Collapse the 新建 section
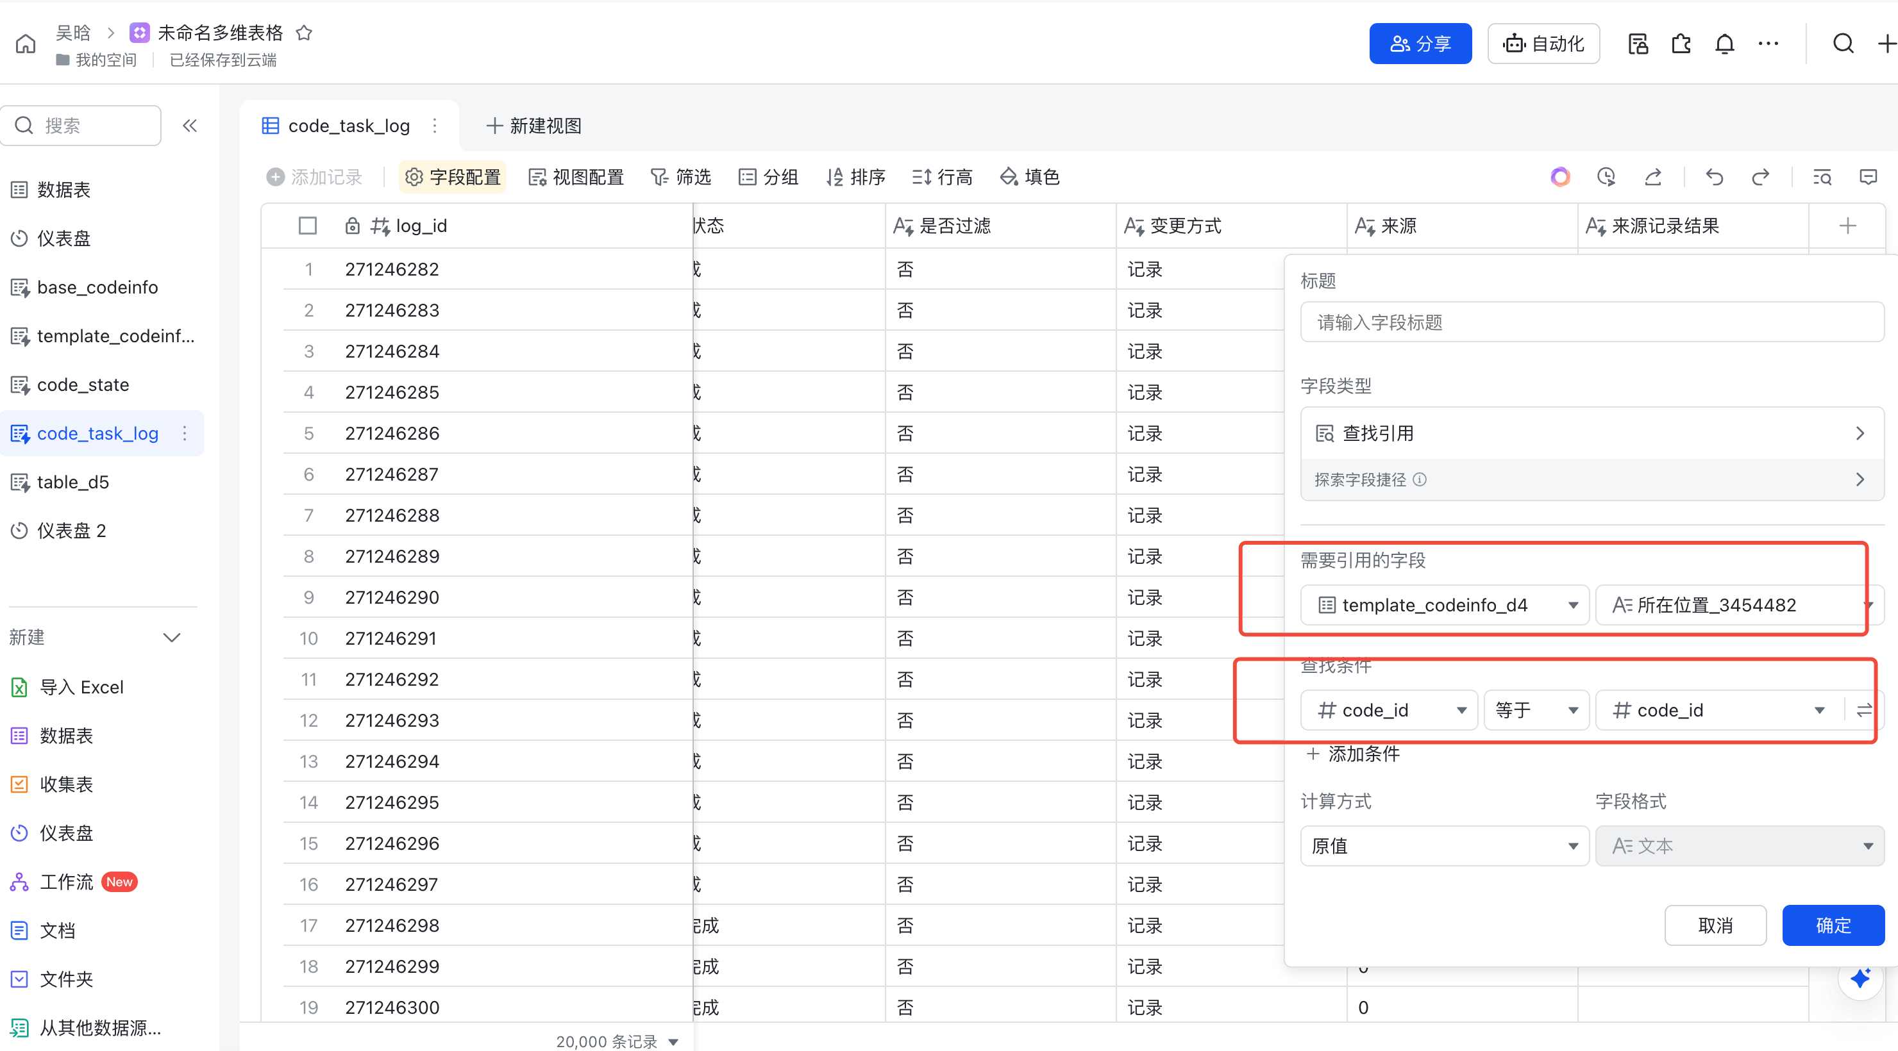 point(171,637)
